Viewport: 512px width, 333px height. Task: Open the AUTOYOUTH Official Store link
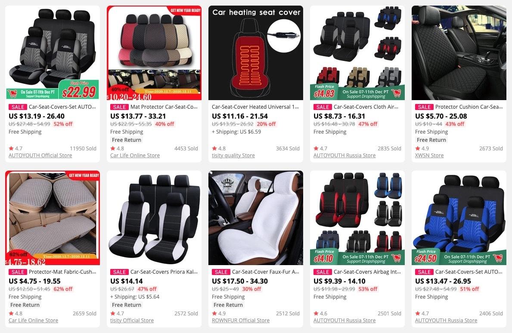click(40, 156)
